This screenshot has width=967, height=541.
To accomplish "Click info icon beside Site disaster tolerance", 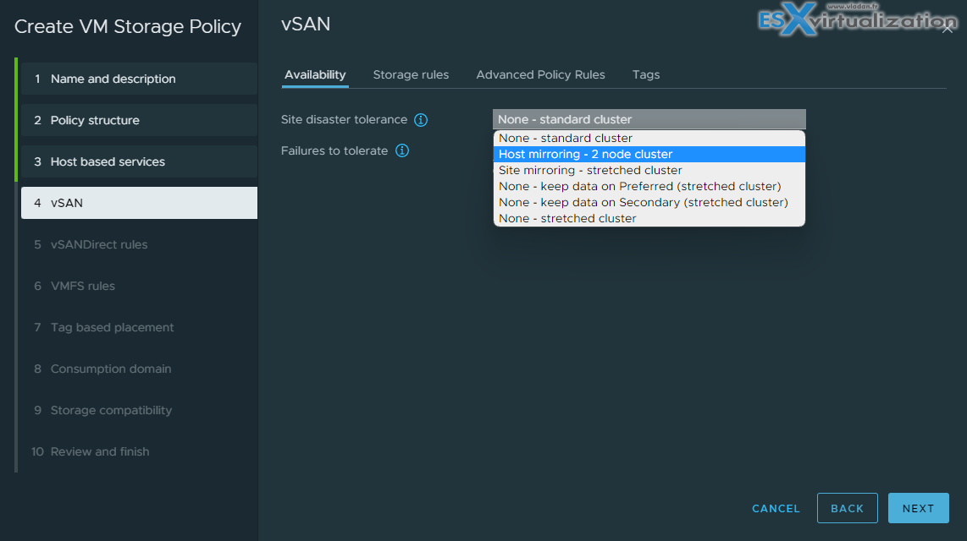I will (421, 120).
